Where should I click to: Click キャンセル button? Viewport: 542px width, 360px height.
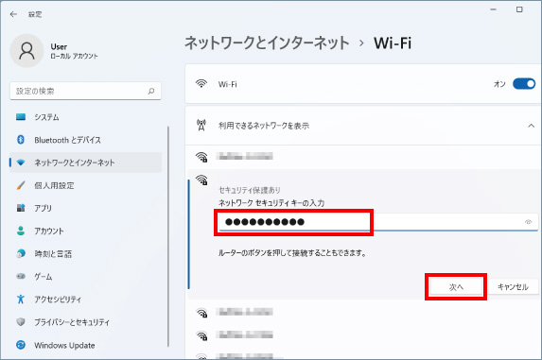[513, 287]
